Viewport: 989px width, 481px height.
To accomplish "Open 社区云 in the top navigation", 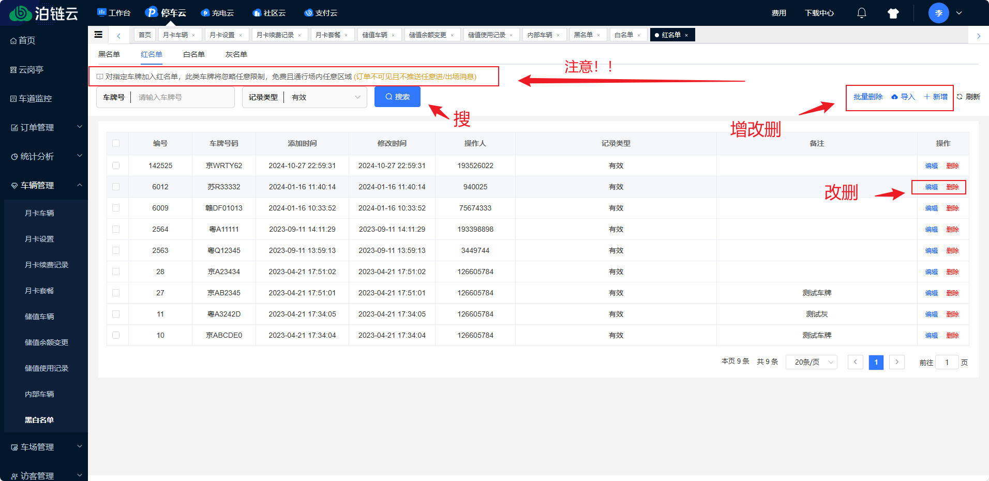I will pyautogui.click(x=269, y=13).
